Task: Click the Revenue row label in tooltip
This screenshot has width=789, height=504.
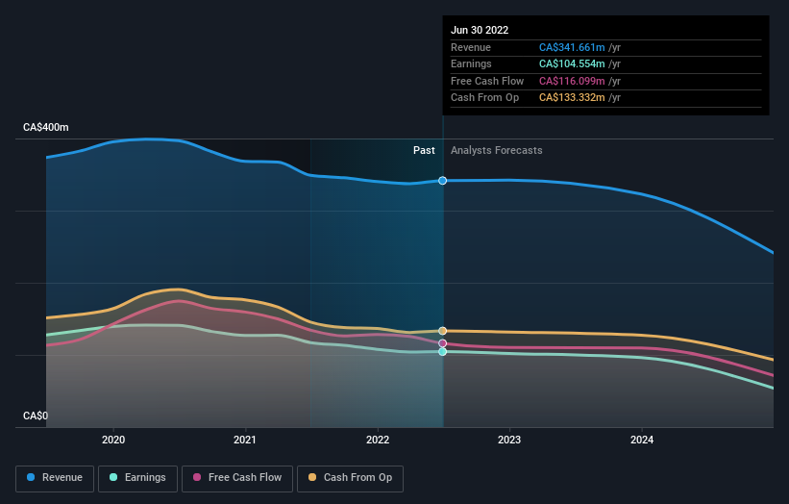Action: click(x=471, y=47)
